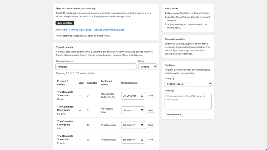
Task: Open calendar picker icon for Electric variant
Action: tap(142, 110)
